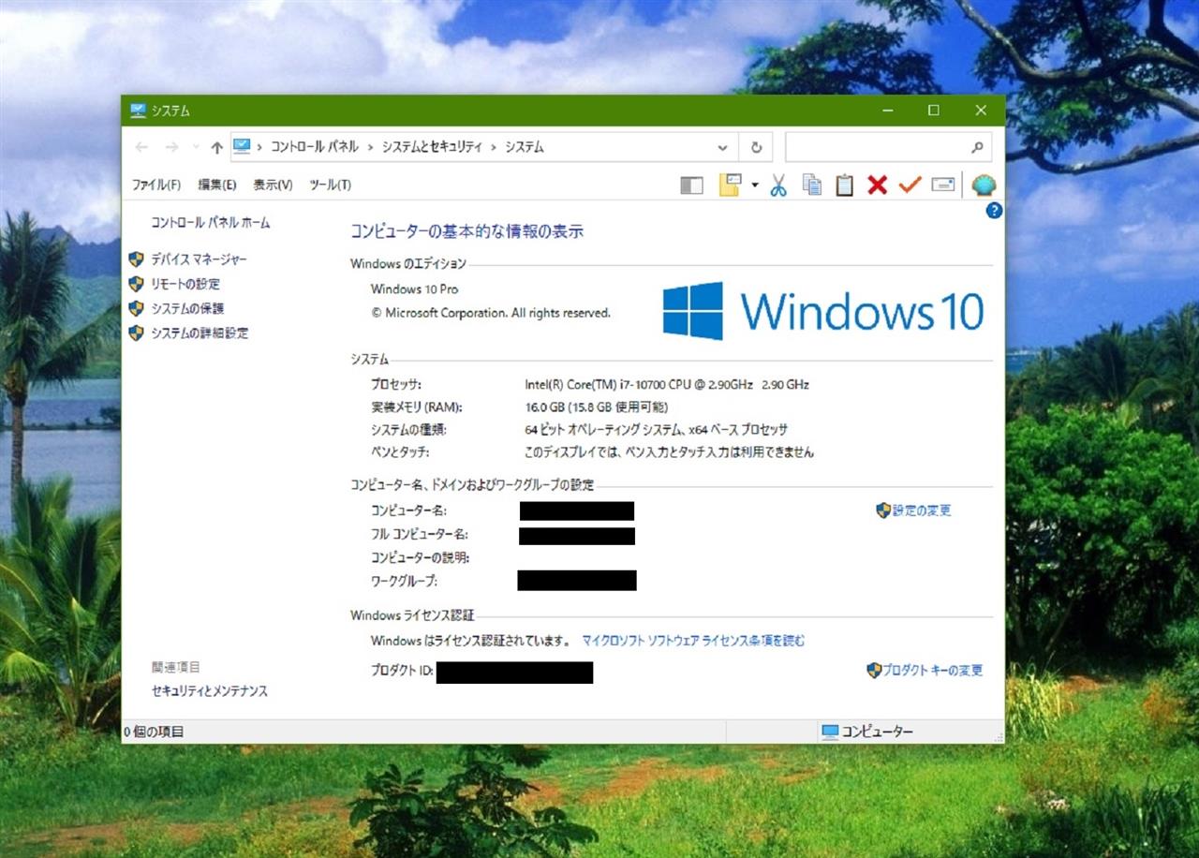This screenshot has width=1199, height=858.
Task: Read the マイクロソフト ソフトウェア ライセンス条項 link
Action: pos(693,641)
